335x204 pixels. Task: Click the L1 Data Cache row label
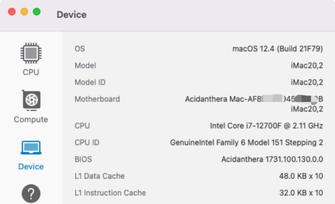click(100, 176)
